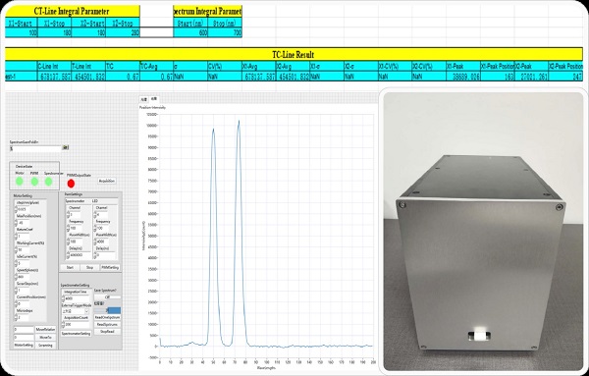Click the SpectrumSavePath input field

pos(35,149)
